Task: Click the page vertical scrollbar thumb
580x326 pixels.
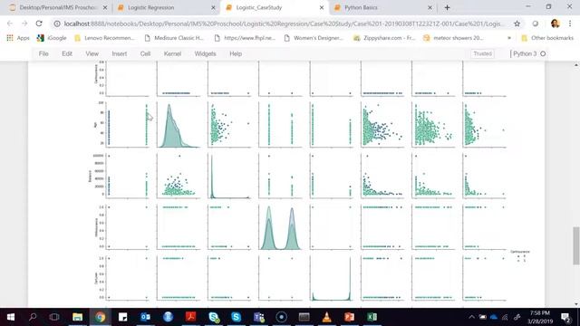Action: click(x=576, y=245)
